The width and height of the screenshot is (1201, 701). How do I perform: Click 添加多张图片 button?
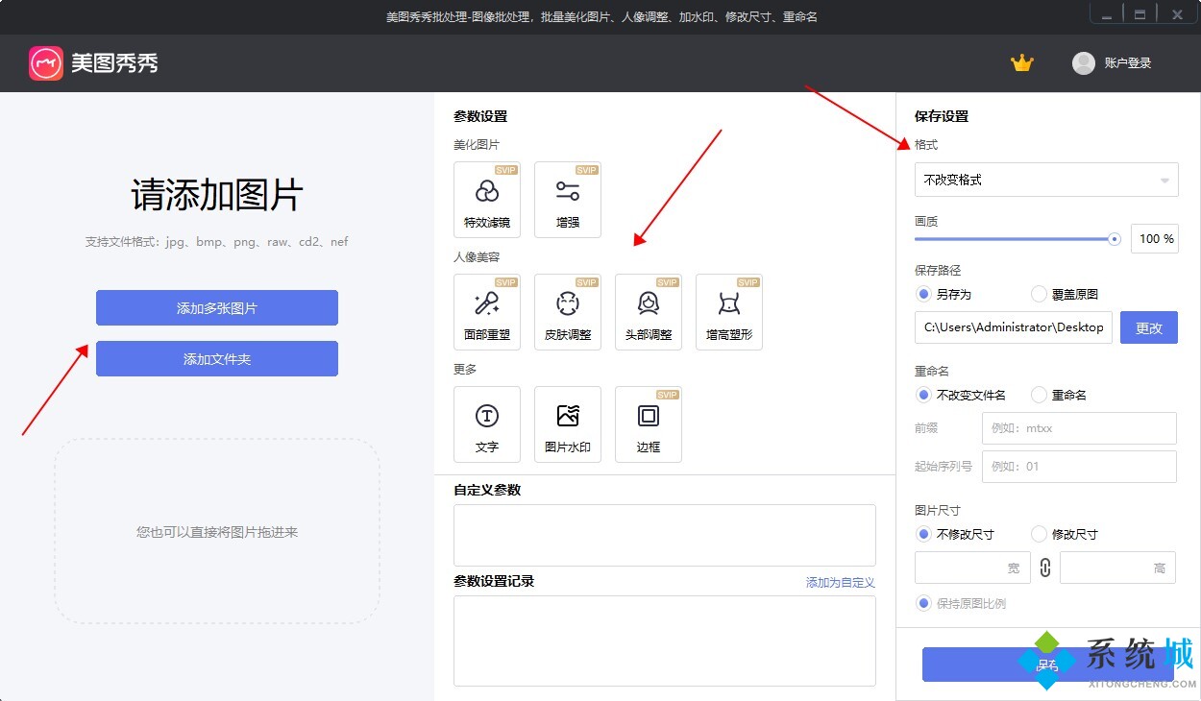[x=217, y=308]
